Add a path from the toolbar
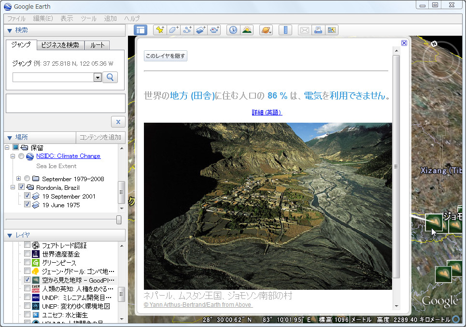Viewport: 466px width, 327px height. 187,30
